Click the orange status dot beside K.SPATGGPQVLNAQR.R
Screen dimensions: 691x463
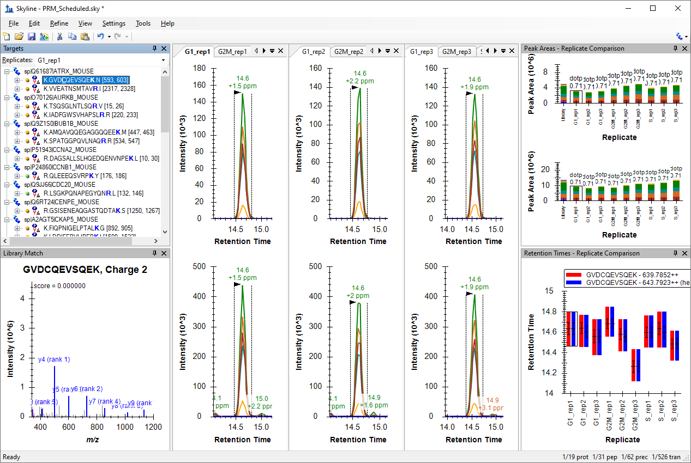tap(27, 141)
